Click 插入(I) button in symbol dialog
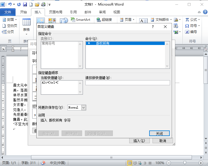The height and width of the screenshot is (166, 208). pyautogui.click(x=139, y=141)
